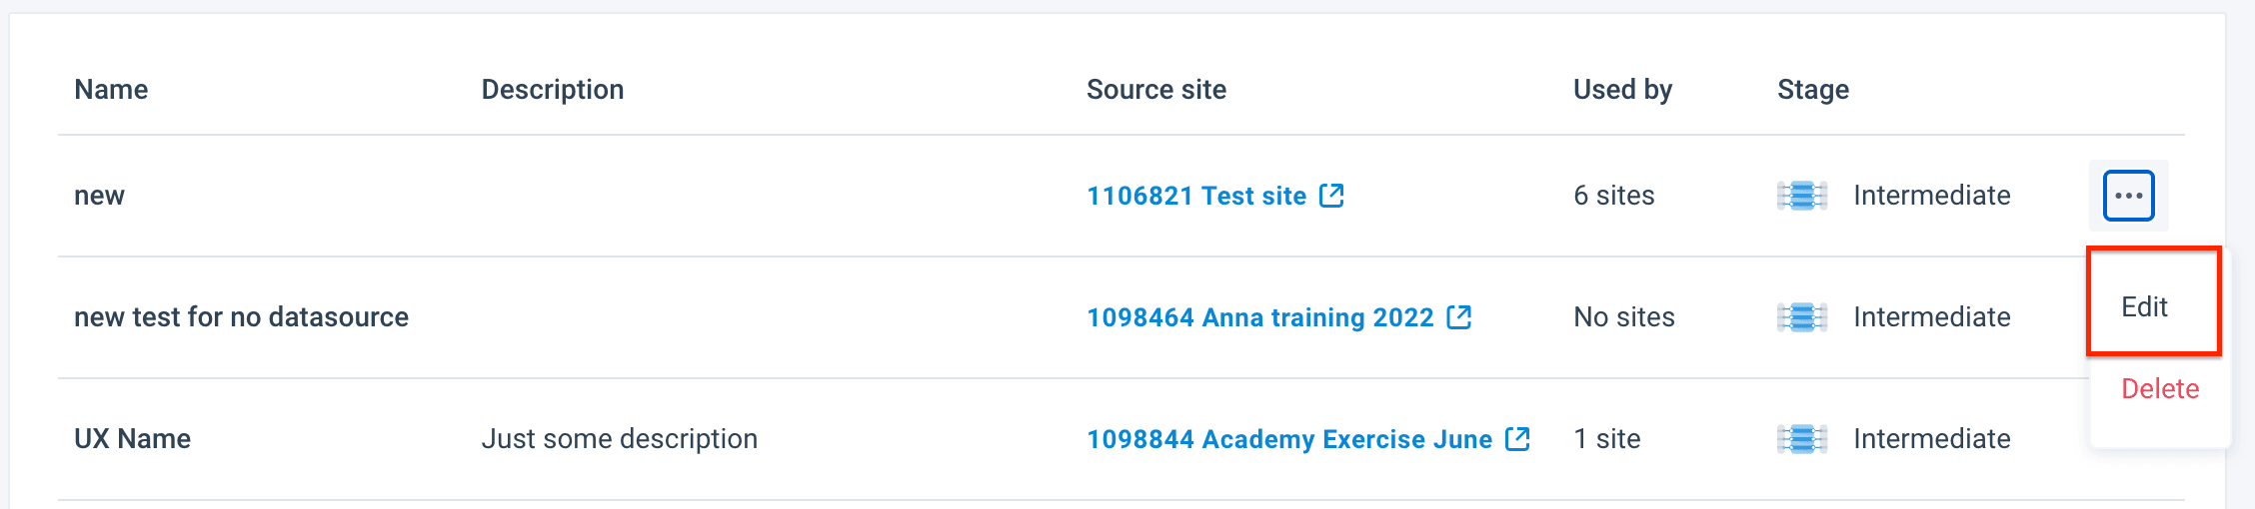This screenshot has width=2255, height=509.
Task: Click external link icon beside Anna training 2022
Action: 1459,316
